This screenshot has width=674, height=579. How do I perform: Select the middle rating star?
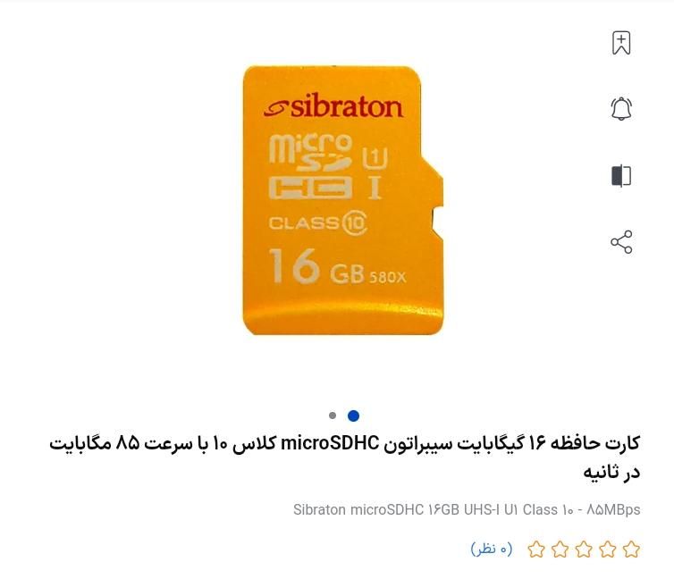tap(584, 550)
